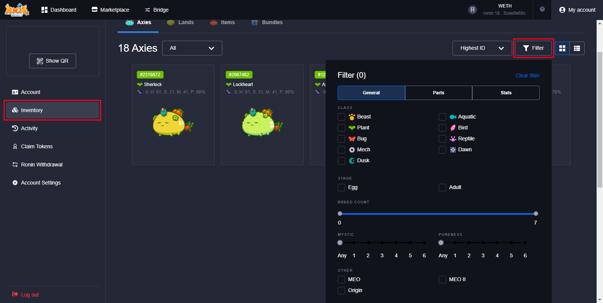Switch to the Items tab

222,23
